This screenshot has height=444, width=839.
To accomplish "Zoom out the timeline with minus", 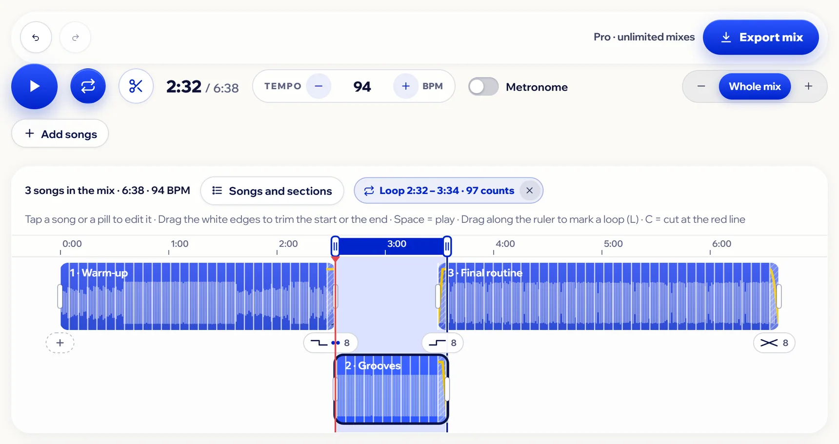I will [x=701, y=86].
